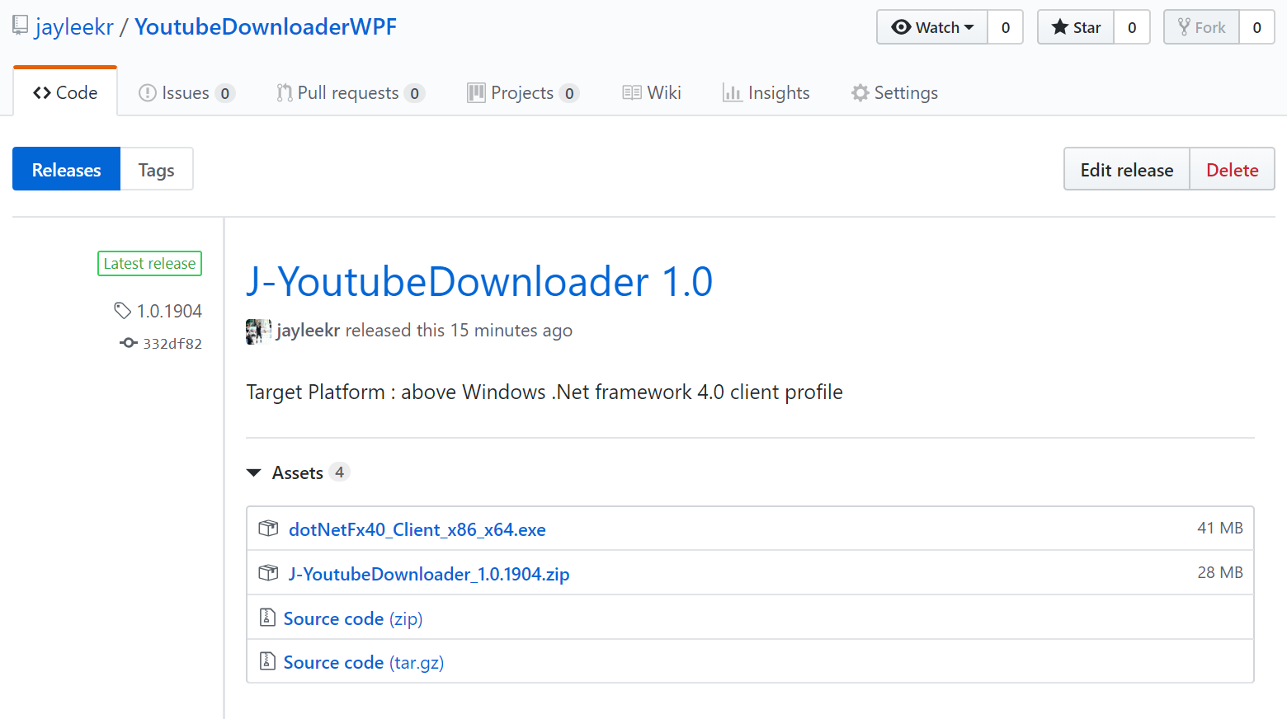Screen dimensions: 1287x719
Task: Download Source code (tar.gz)
Action: (364, 662)
